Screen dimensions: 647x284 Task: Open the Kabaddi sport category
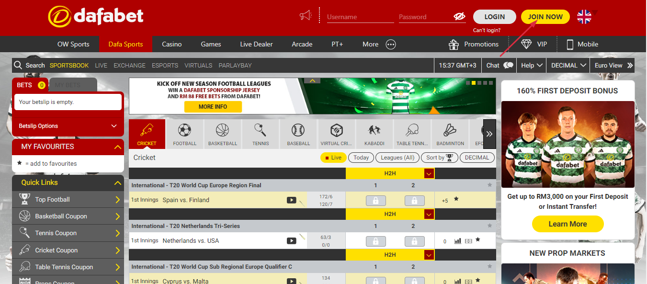point(374,134)
